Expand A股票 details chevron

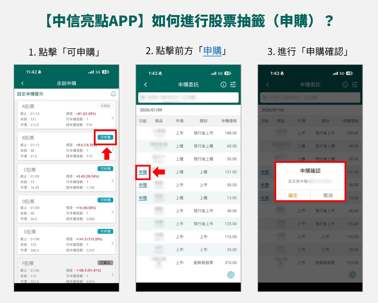tap(113, 118)
